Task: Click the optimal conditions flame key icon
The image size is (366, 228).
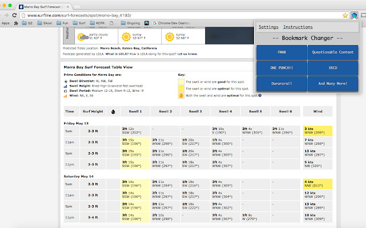Action: pyautogui.click(x=181, y=95)
